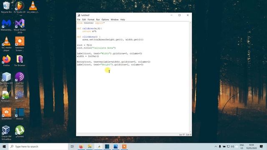Image resolution: width=267 pixels, height=150 pixels.
Task: Select the Notepad++ desktop shortcut
Action: click(x=6, y=96)
